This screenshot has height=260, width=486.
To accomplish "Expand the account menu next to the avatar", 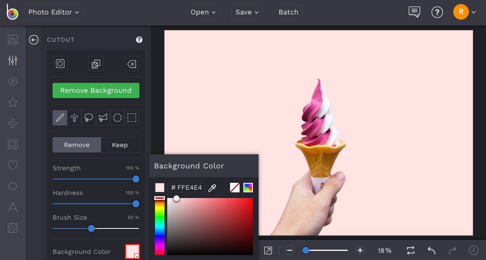I will 473,12.
